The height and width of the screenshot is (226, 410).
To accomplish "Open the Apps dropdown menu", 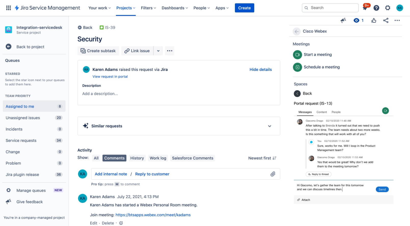I will [222, 8].
